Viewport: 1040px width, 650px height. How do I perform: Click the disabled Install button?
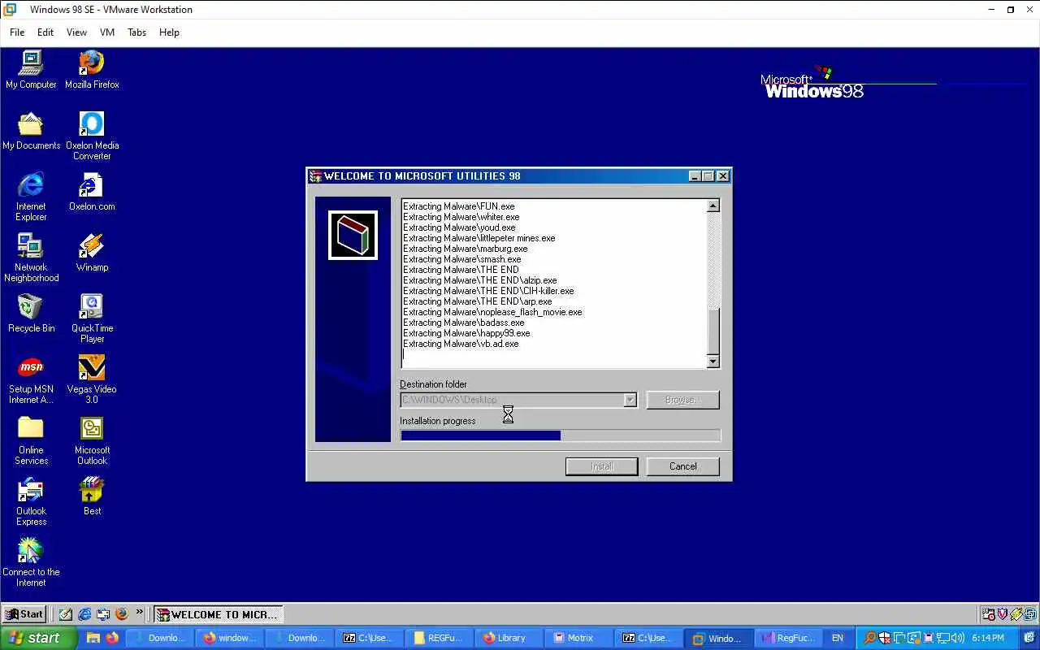tap(601, 466)
